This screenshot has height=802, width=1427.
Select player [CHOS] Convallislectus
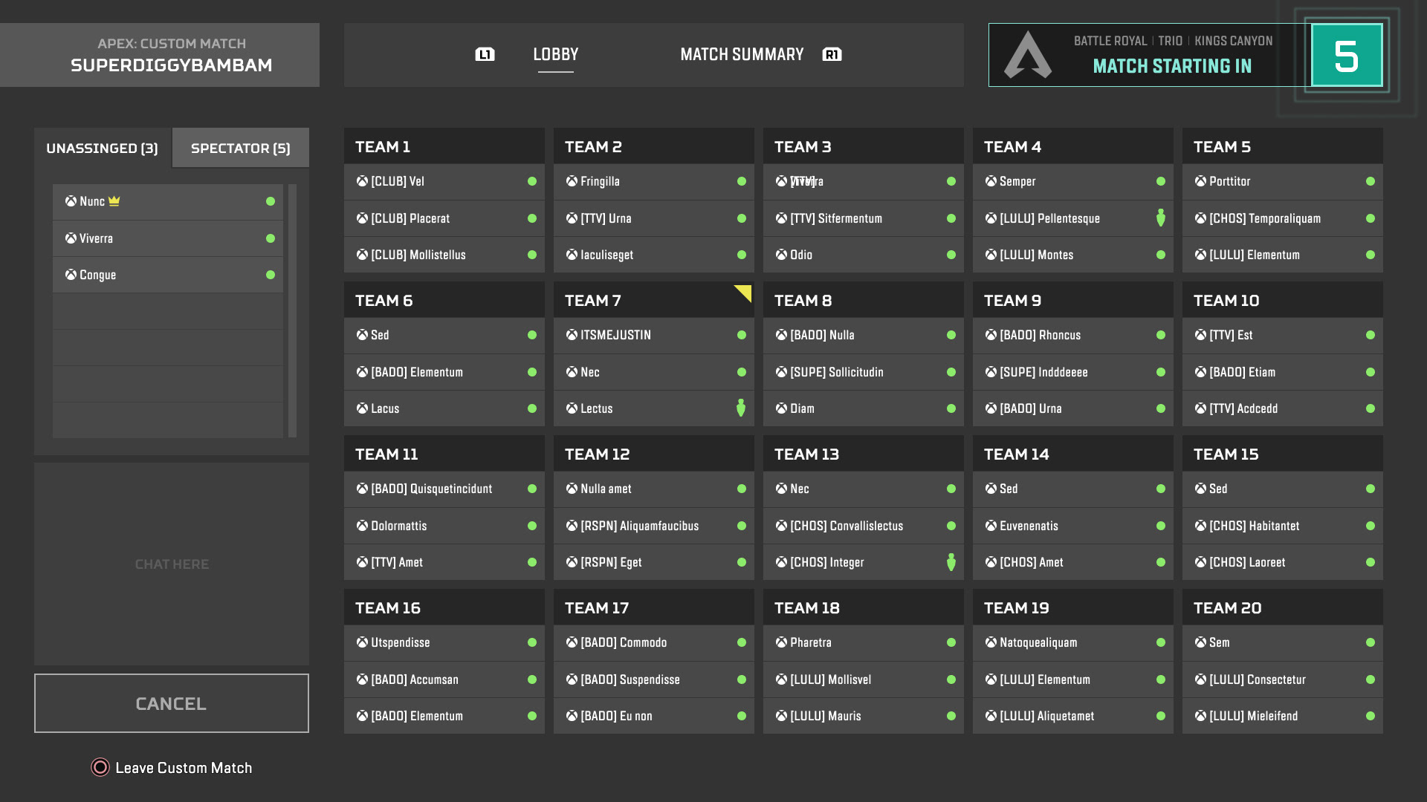tap(864, 526)
